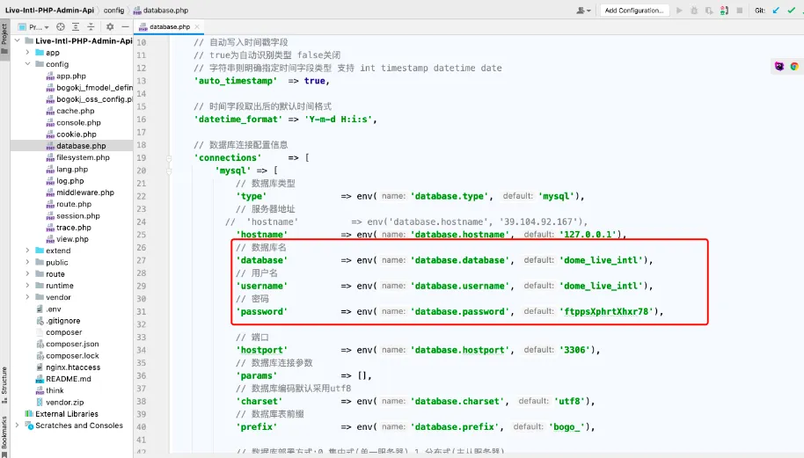Image resolution: width=804 pixels, height=458 pixels.
Task: Click database.php breadcrumb in navigation bar
Action: tap(161, 11)
